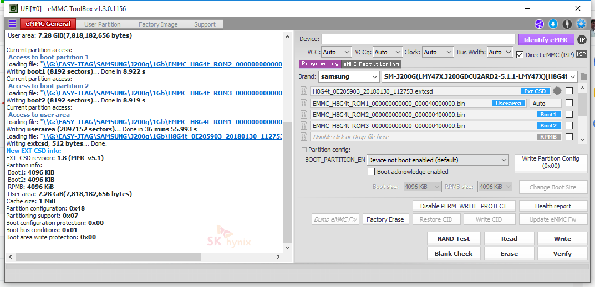
Task: Click the Factory Erase button
Action: point(385,219)
